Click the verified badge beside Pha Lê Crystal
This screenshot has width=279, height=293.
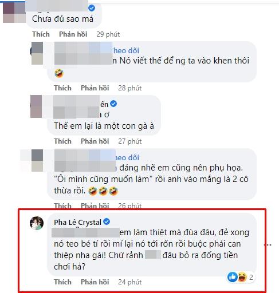point(107,221)
